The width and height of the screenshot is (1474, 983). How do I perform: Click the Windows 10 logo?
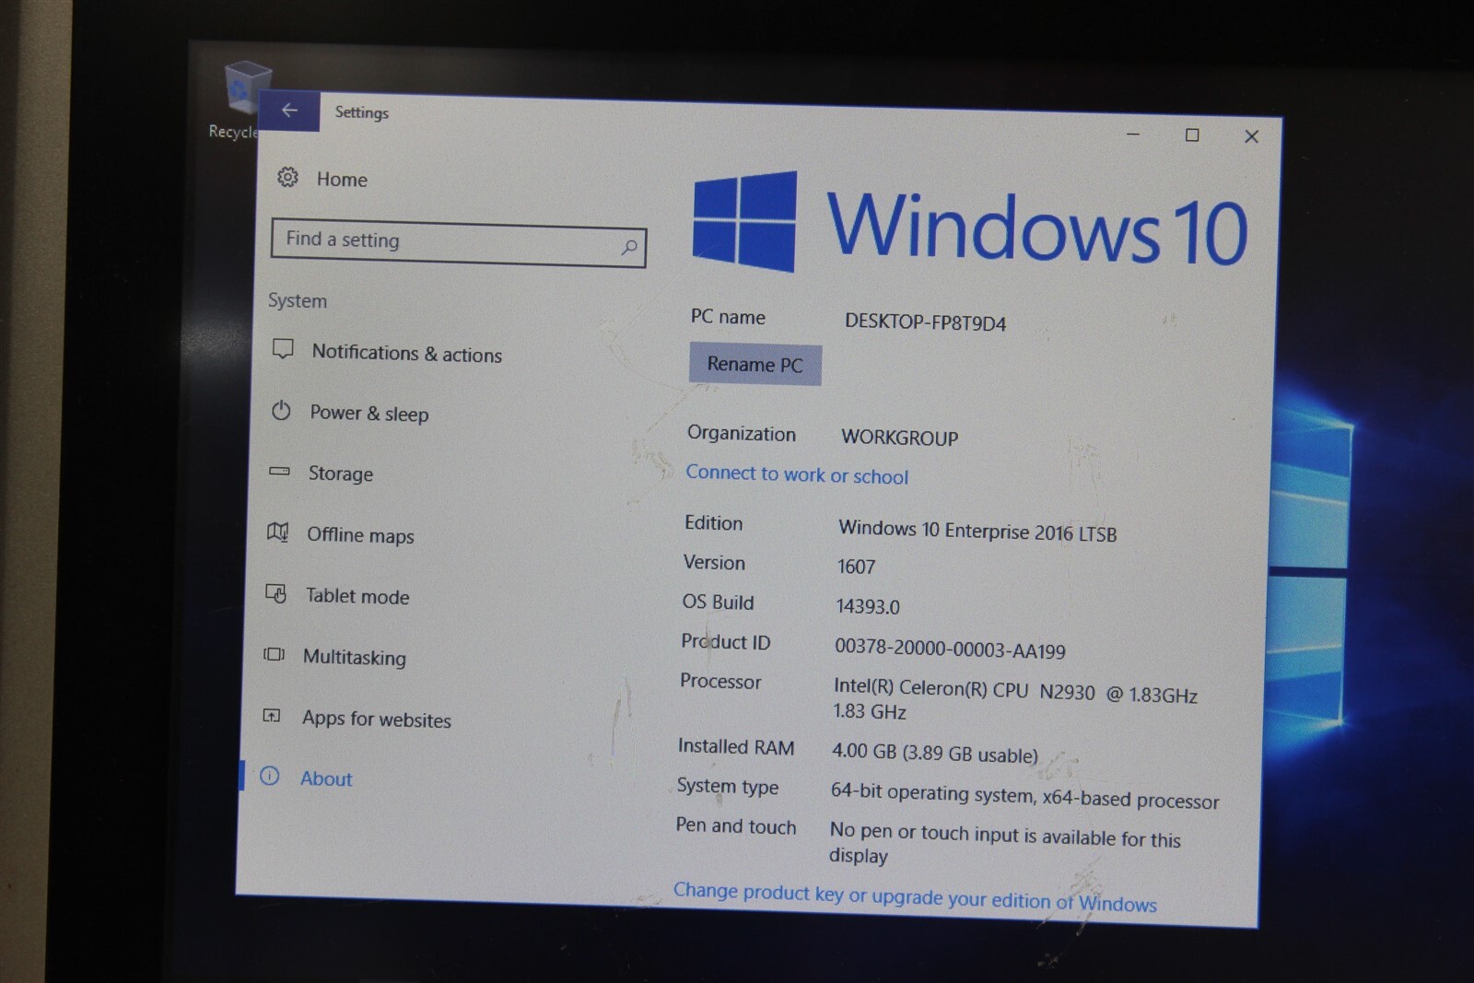[969, 224]
